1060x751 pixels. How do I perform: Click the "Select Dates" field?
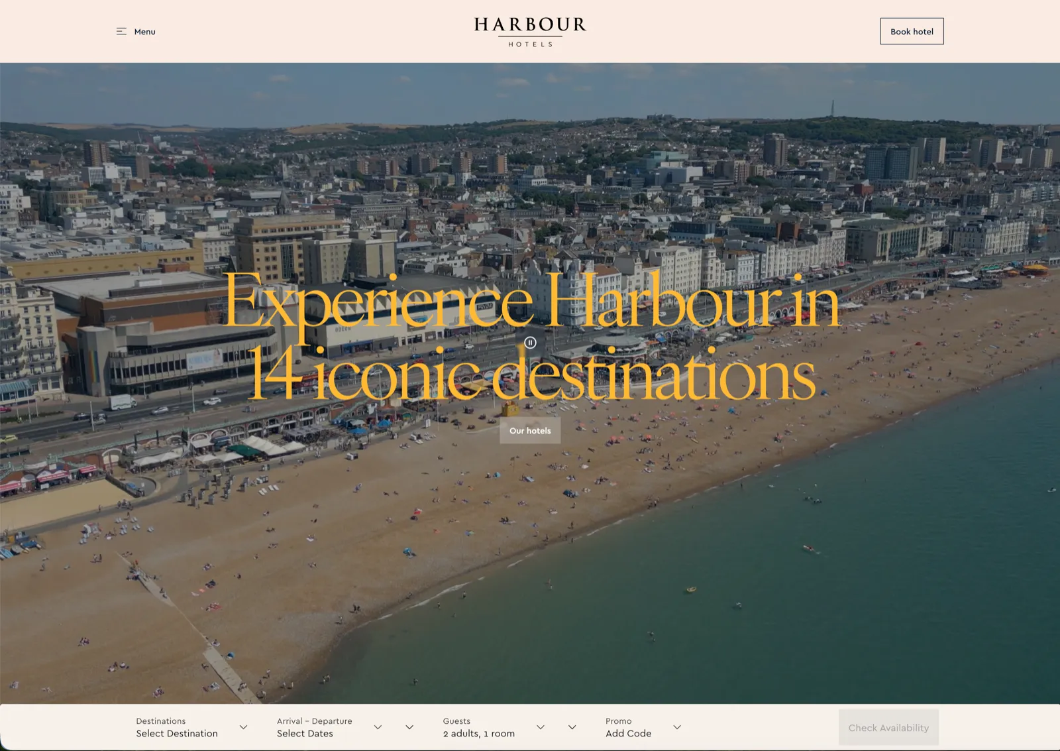pos(304,733)
